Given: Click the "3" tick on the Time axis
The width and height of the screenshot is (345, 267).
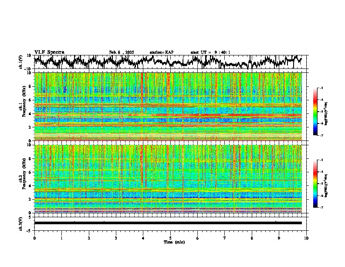Looking at the screenshot, I should [116, 238].
